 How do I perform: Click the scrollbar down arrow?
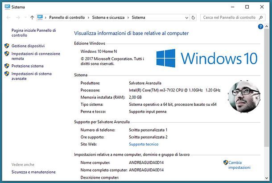pyautogui.click(x=267, y=178)
